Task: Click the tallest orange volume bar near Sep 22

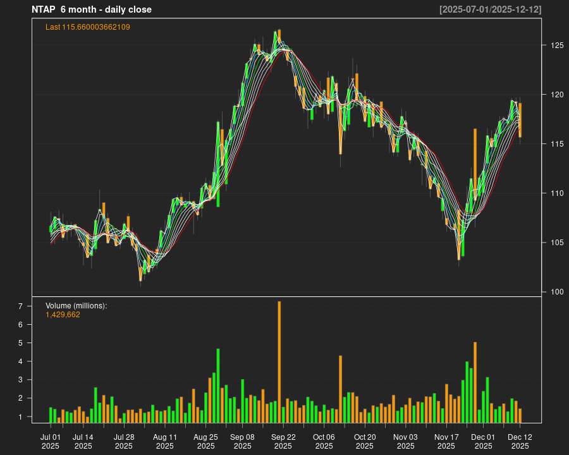Action: 279,361
